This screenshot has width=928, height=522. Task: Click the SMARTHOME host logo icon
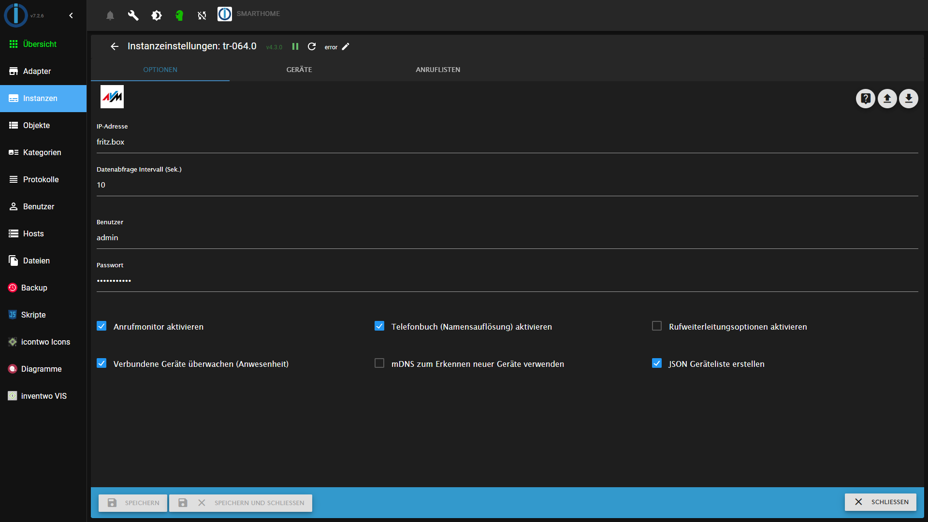click(x=225, y=14)
